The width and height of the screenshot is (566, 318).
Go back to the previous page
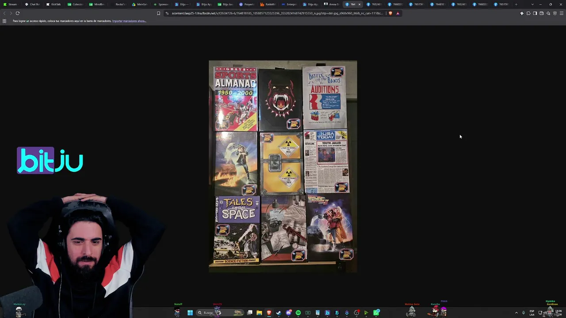(x=4, y=13)
